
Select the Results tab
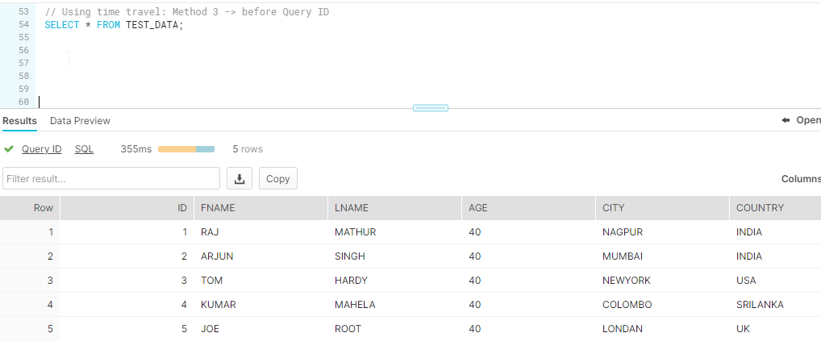point(19,121)
